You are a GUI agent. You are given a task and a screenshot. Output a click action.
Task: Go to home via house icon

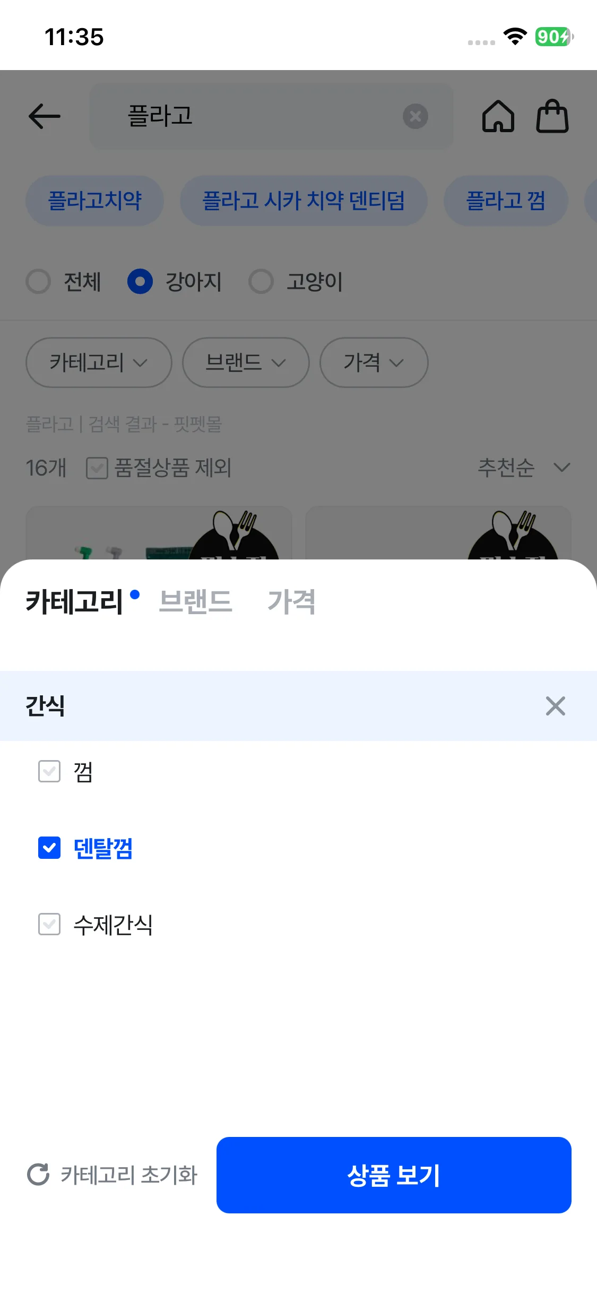[498, 116]
